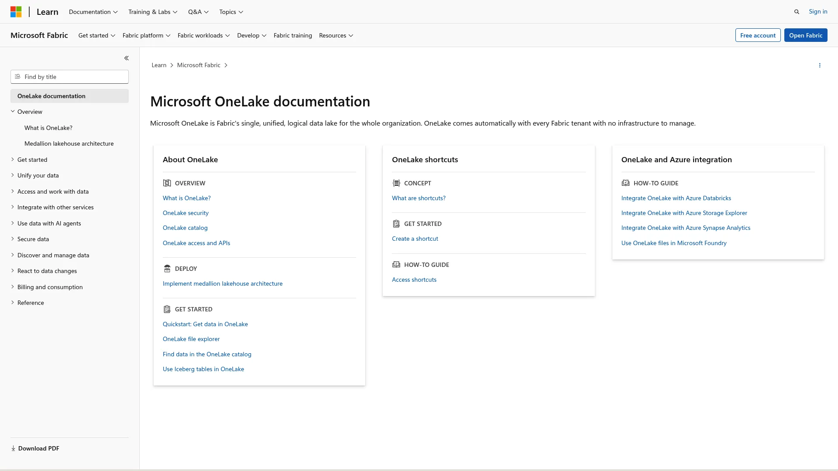Open What are shortcuts? link
Screen dimensions: 838x471
(x=419, y=198)
